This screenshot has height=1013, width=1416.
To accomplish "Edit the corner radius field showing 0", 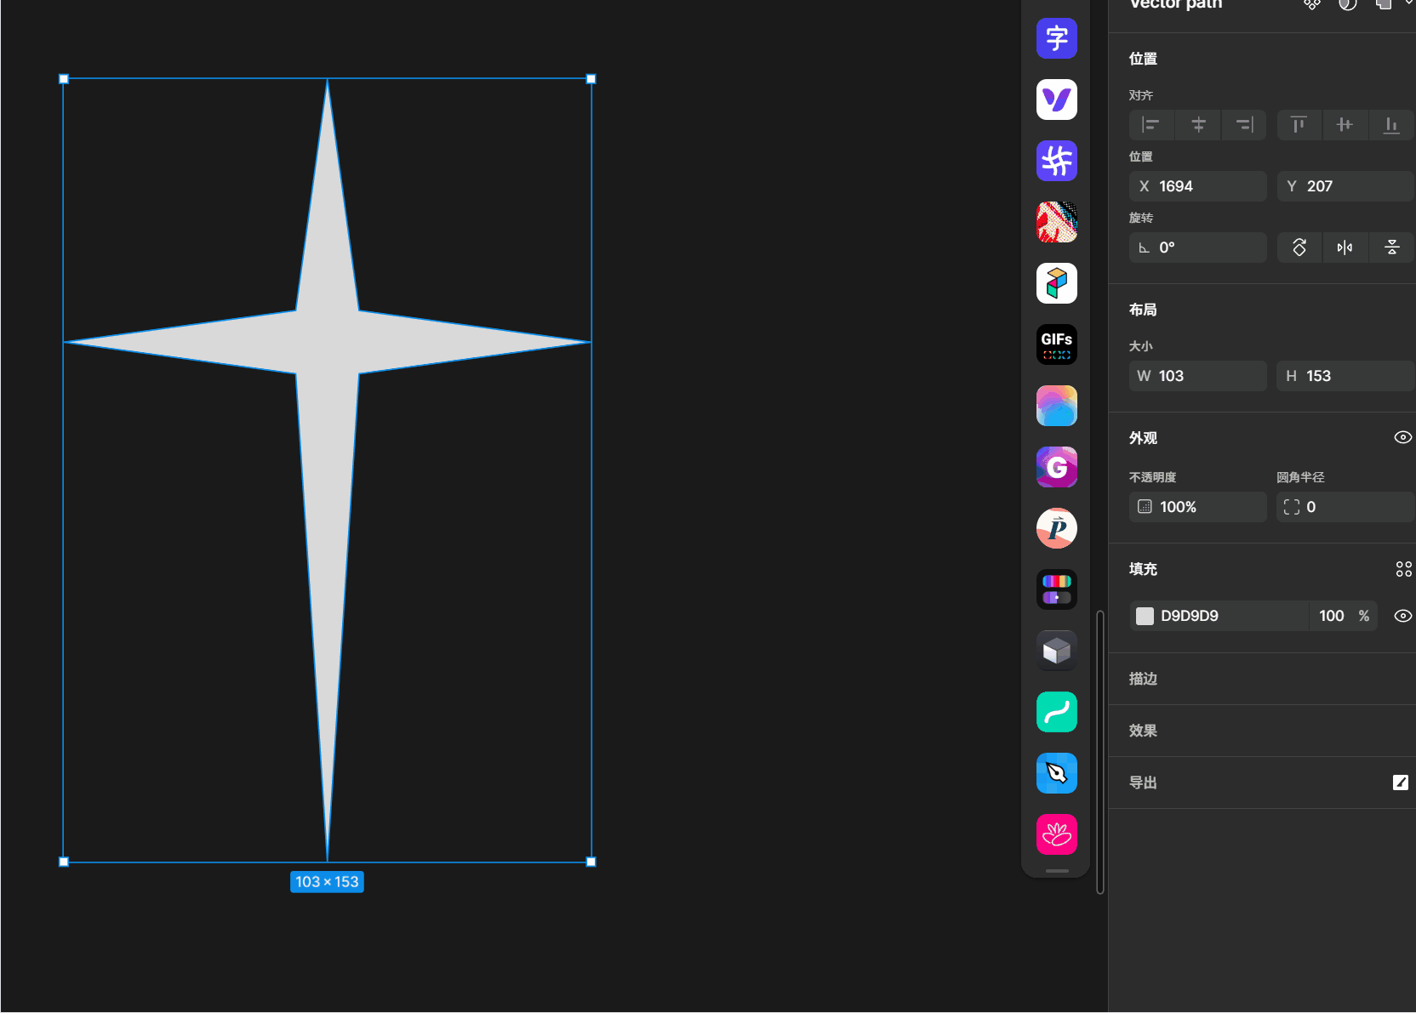I will [1345, 507].
